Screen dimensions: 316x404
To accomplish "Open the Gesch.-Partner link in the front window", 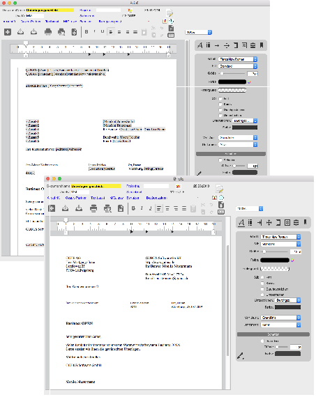I will 76,198.
